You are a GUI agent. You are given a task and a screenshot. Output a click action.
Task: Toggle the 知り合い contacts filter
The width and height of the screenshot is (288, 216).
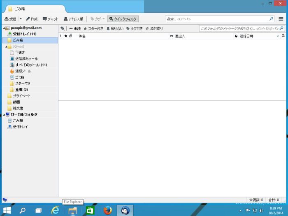115,28
